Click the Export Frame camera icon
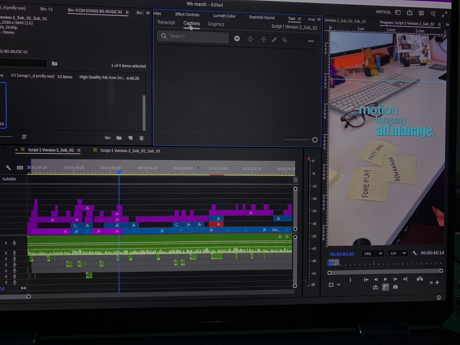 (x=396, y=287)
